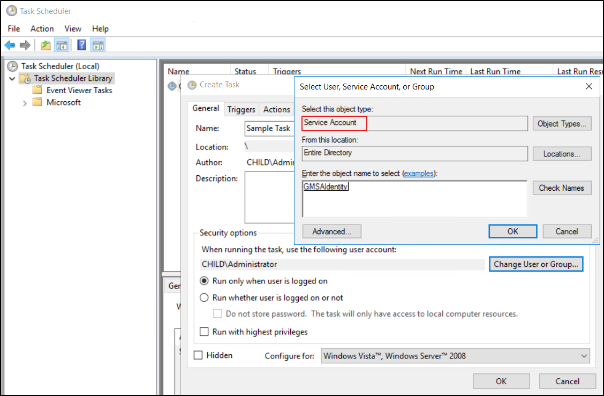Viewport: 604px width, 396px height.
Task: Collapse the Task Scheduler Library node
Action: click(12, 78)
